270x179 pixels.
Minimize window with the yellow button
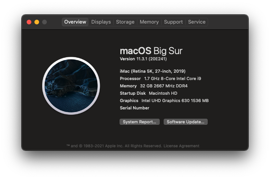click(37, 22)
